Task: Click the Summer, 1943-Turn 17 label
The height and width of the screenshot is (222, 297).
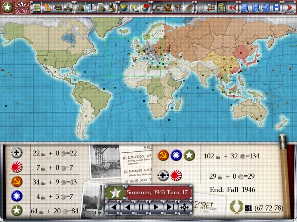Action: point(157,192)
